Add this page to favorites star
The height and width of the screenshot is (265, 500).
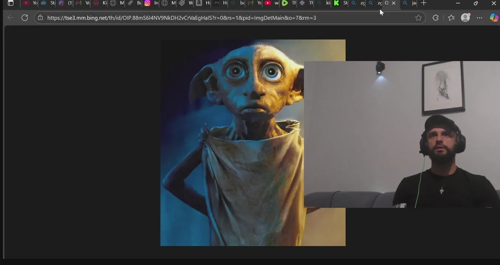click(x=418, y=18)
